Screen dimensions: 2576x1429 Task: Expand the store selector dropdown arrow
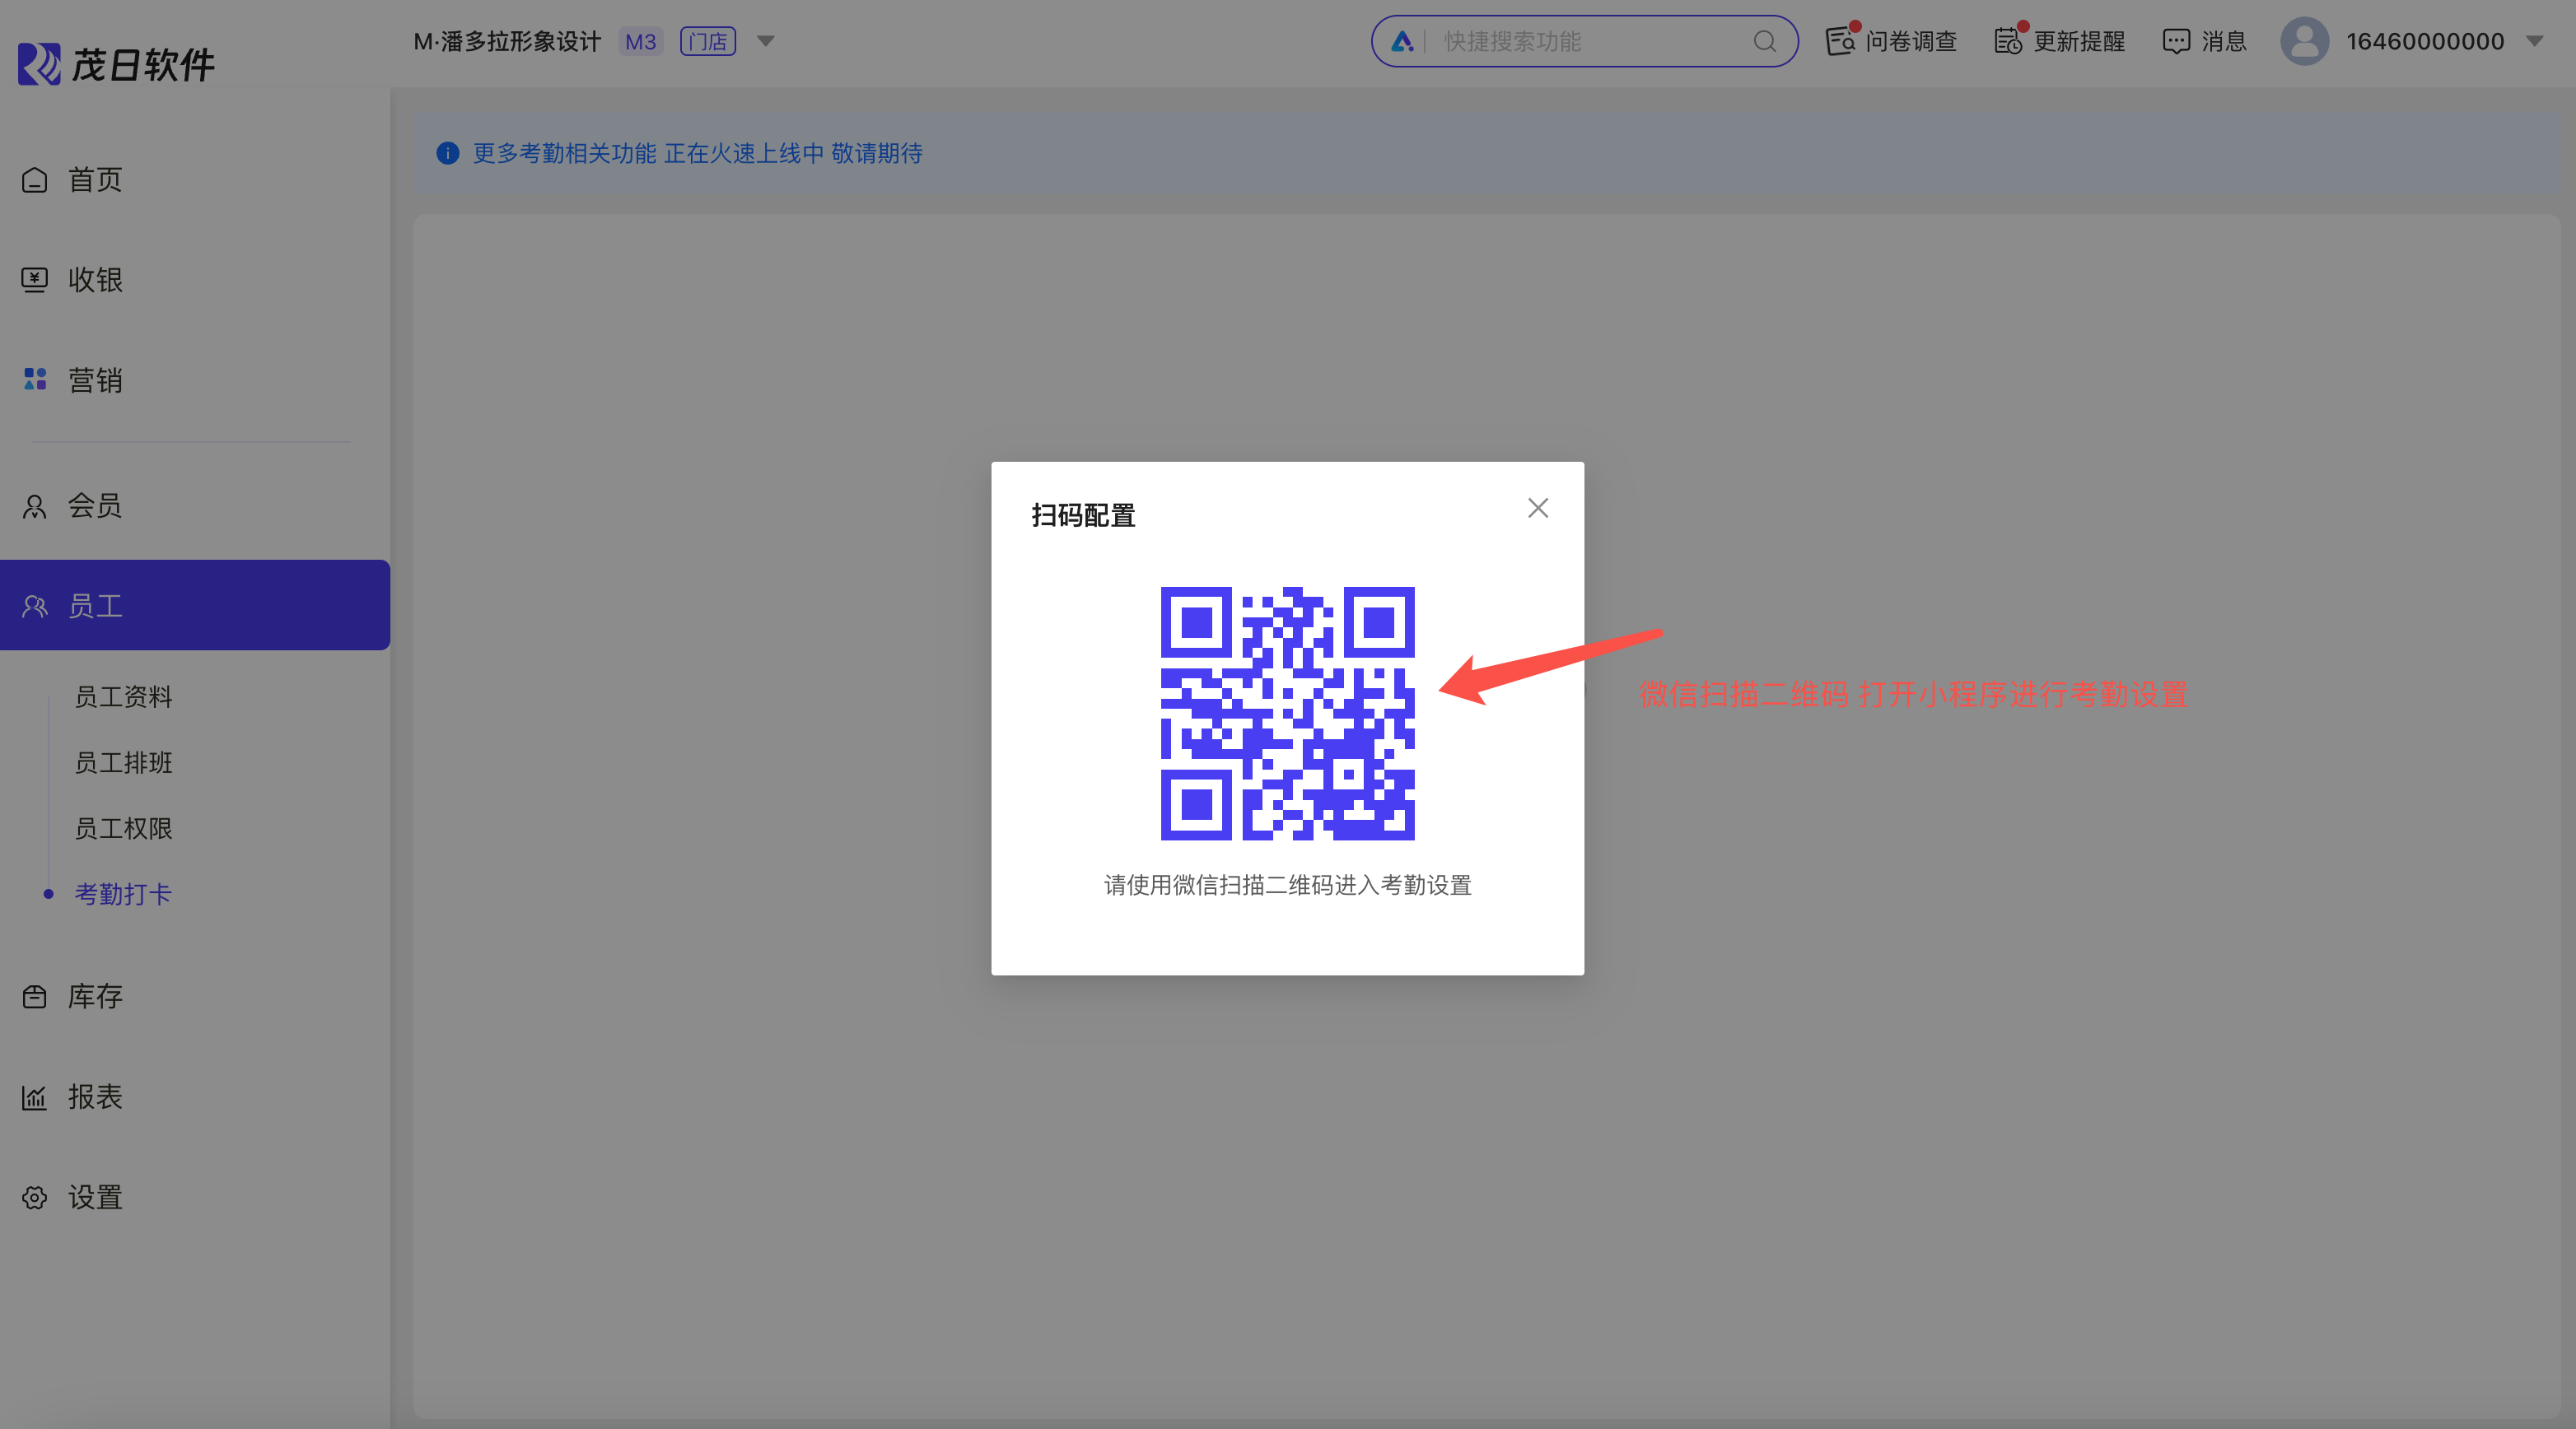click(x=766, y=41)
